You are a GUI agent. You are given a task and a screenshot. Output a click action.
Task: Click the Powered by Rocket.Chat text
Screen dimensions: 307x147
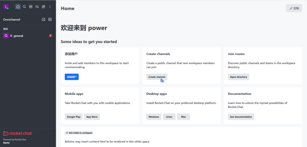click(15, 140)
